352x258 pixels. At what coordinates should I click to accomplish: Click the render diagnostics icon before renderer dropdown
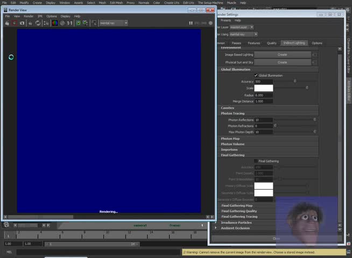[95, 23]
